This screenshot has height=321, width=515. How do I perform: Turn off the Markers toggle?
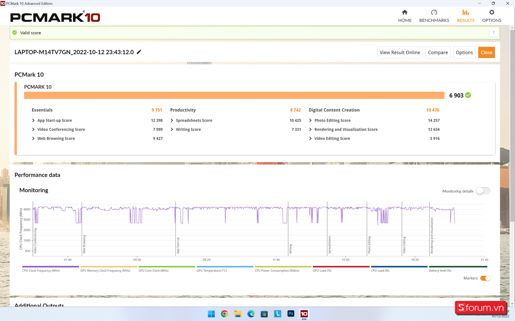(485, 278)
